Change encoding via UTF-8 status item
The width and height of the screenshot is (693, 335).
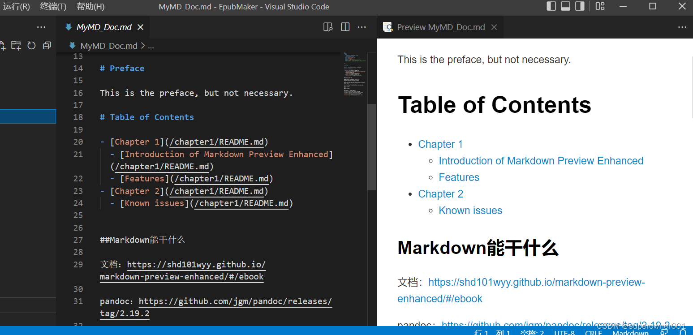(564, 333)
